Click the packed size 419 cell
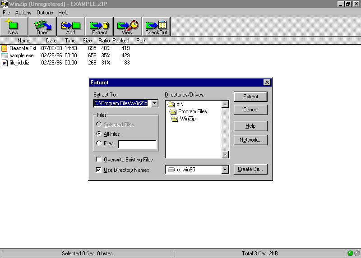The height and width of the screenshot is (258, 361). pos(126,48)
